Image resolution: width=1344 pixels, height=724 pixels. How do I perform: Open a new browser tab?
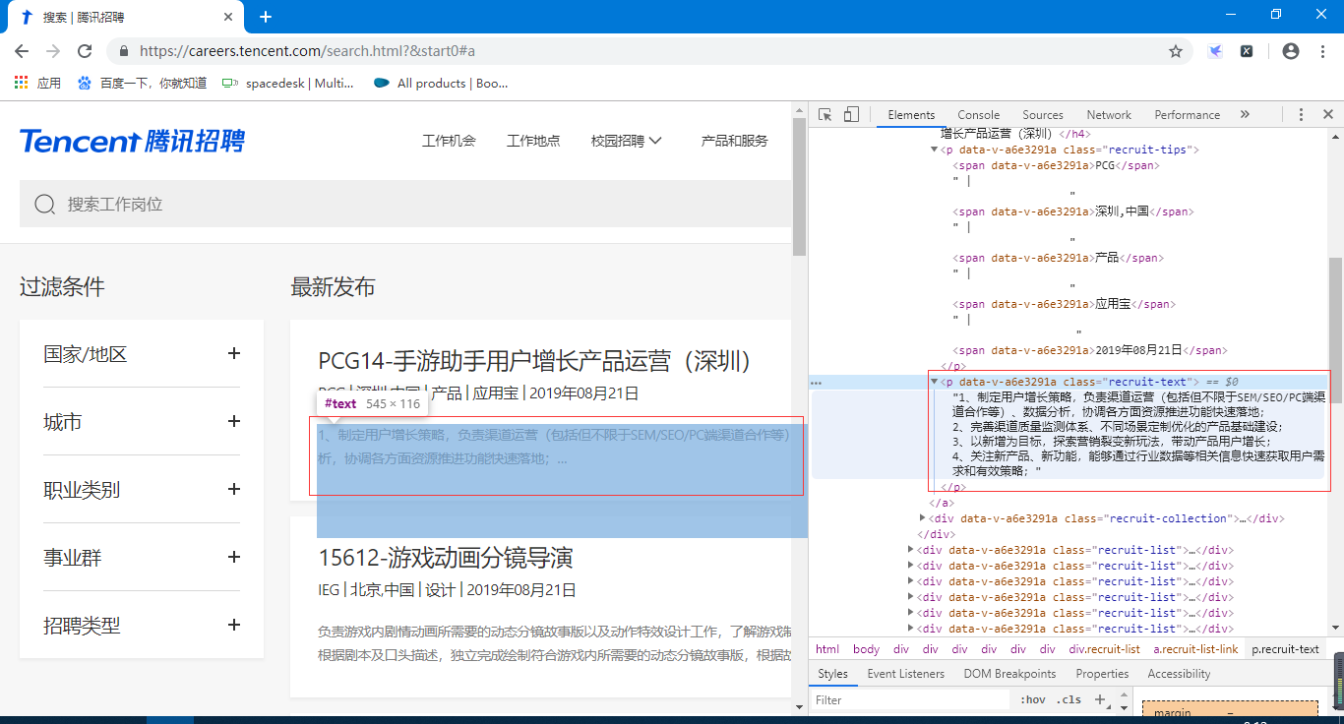(265, 17)
